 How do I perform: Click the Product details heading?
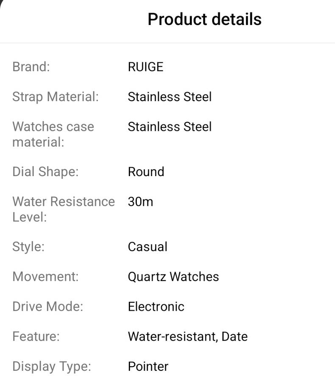pyautogui.click(x=205, y=19)
